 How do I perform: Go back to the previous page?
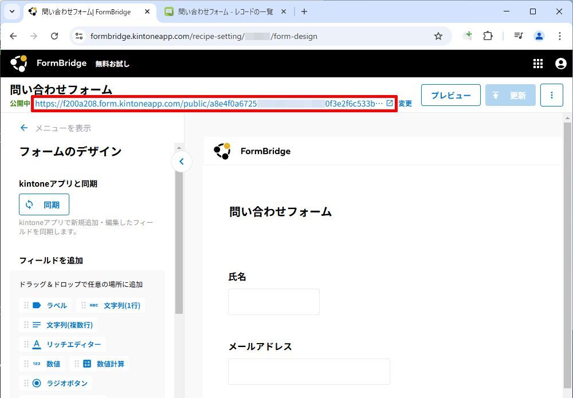pyautogui.click(x=14, y=36)
